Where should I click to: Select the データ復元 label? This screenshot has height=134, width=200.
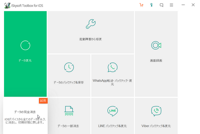[x=25, y=60]
